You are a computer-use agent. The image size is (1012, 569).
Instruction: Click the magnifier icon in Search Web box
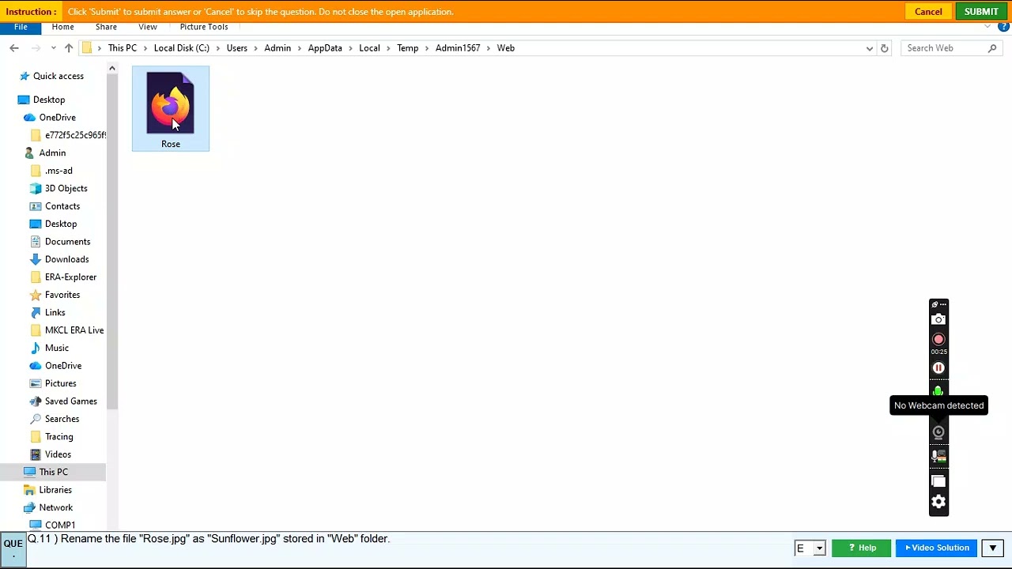992,48
